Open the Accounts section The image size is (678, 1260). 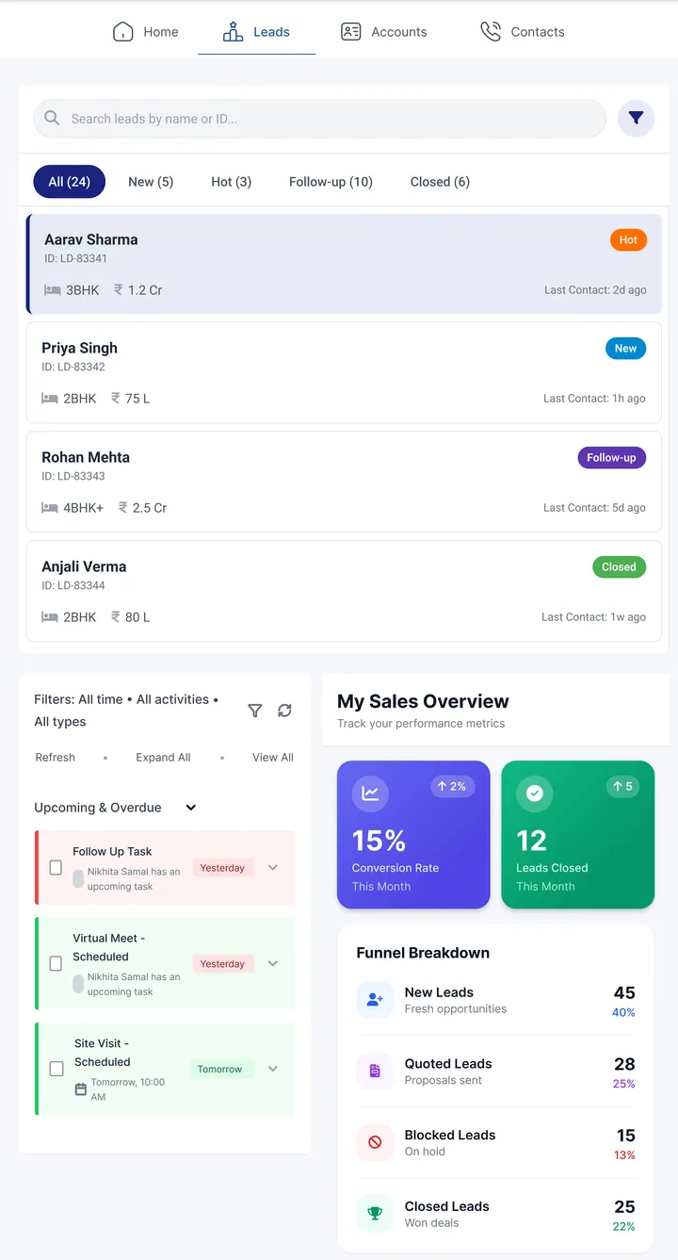click(384, 31)
